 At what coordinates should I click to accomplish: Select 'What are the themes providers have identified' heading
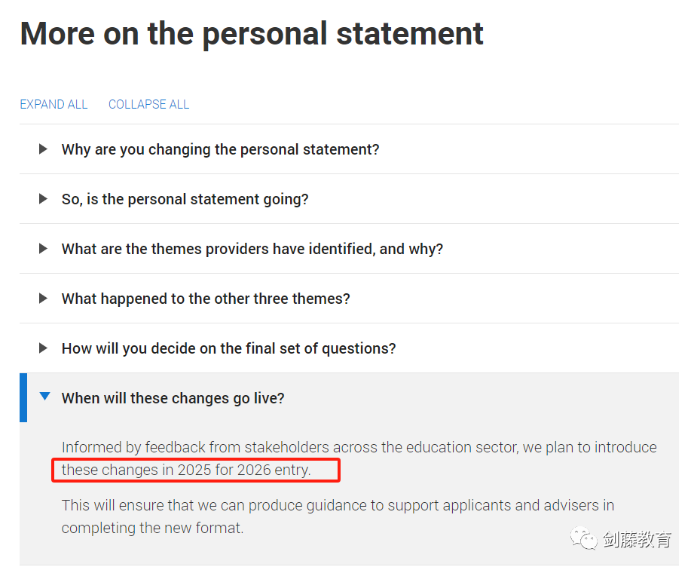(x=252, y=249)
